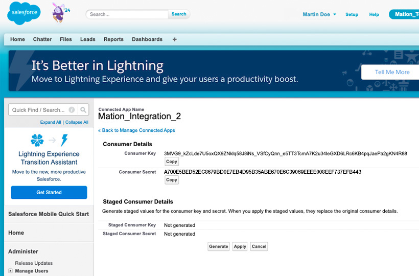
Task: Click the plus icon in the tab bar
Action: (x=175, y=39)
